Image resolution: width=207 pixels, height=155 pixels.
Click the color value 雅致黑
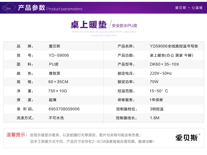pyautogui.click(x=55, y=73)
